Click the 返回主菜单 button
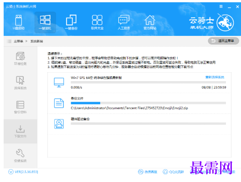Screen dimensions: 241x182 [224, 41]
